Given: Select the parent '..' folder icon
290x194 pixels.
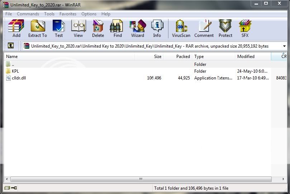Looking at the screenshot, I should [x=8, y=64].
